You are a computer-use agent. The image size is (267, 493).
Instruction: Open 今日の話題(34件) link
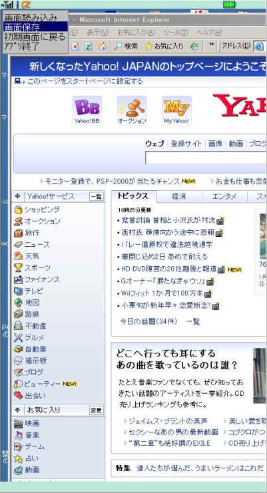click(x=148, y=321)
